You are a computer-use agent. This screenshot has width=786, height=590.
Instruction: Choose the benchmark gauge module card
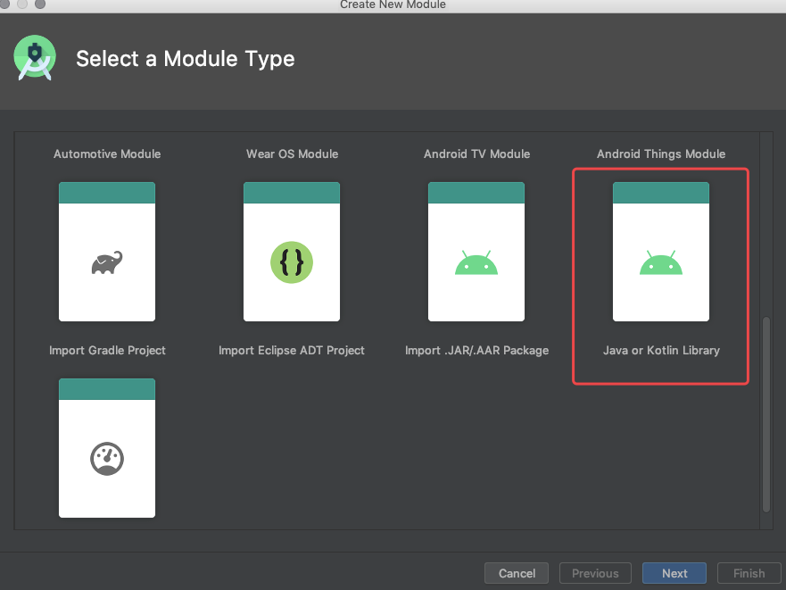[107, 448]
